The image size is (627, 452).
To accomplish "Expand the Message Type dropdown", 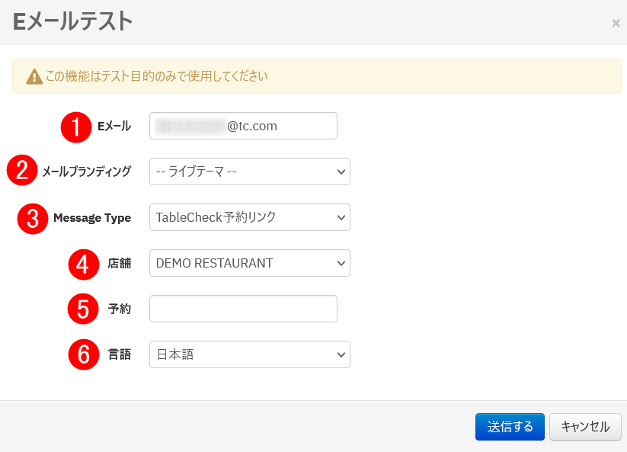I will [249, 217].
